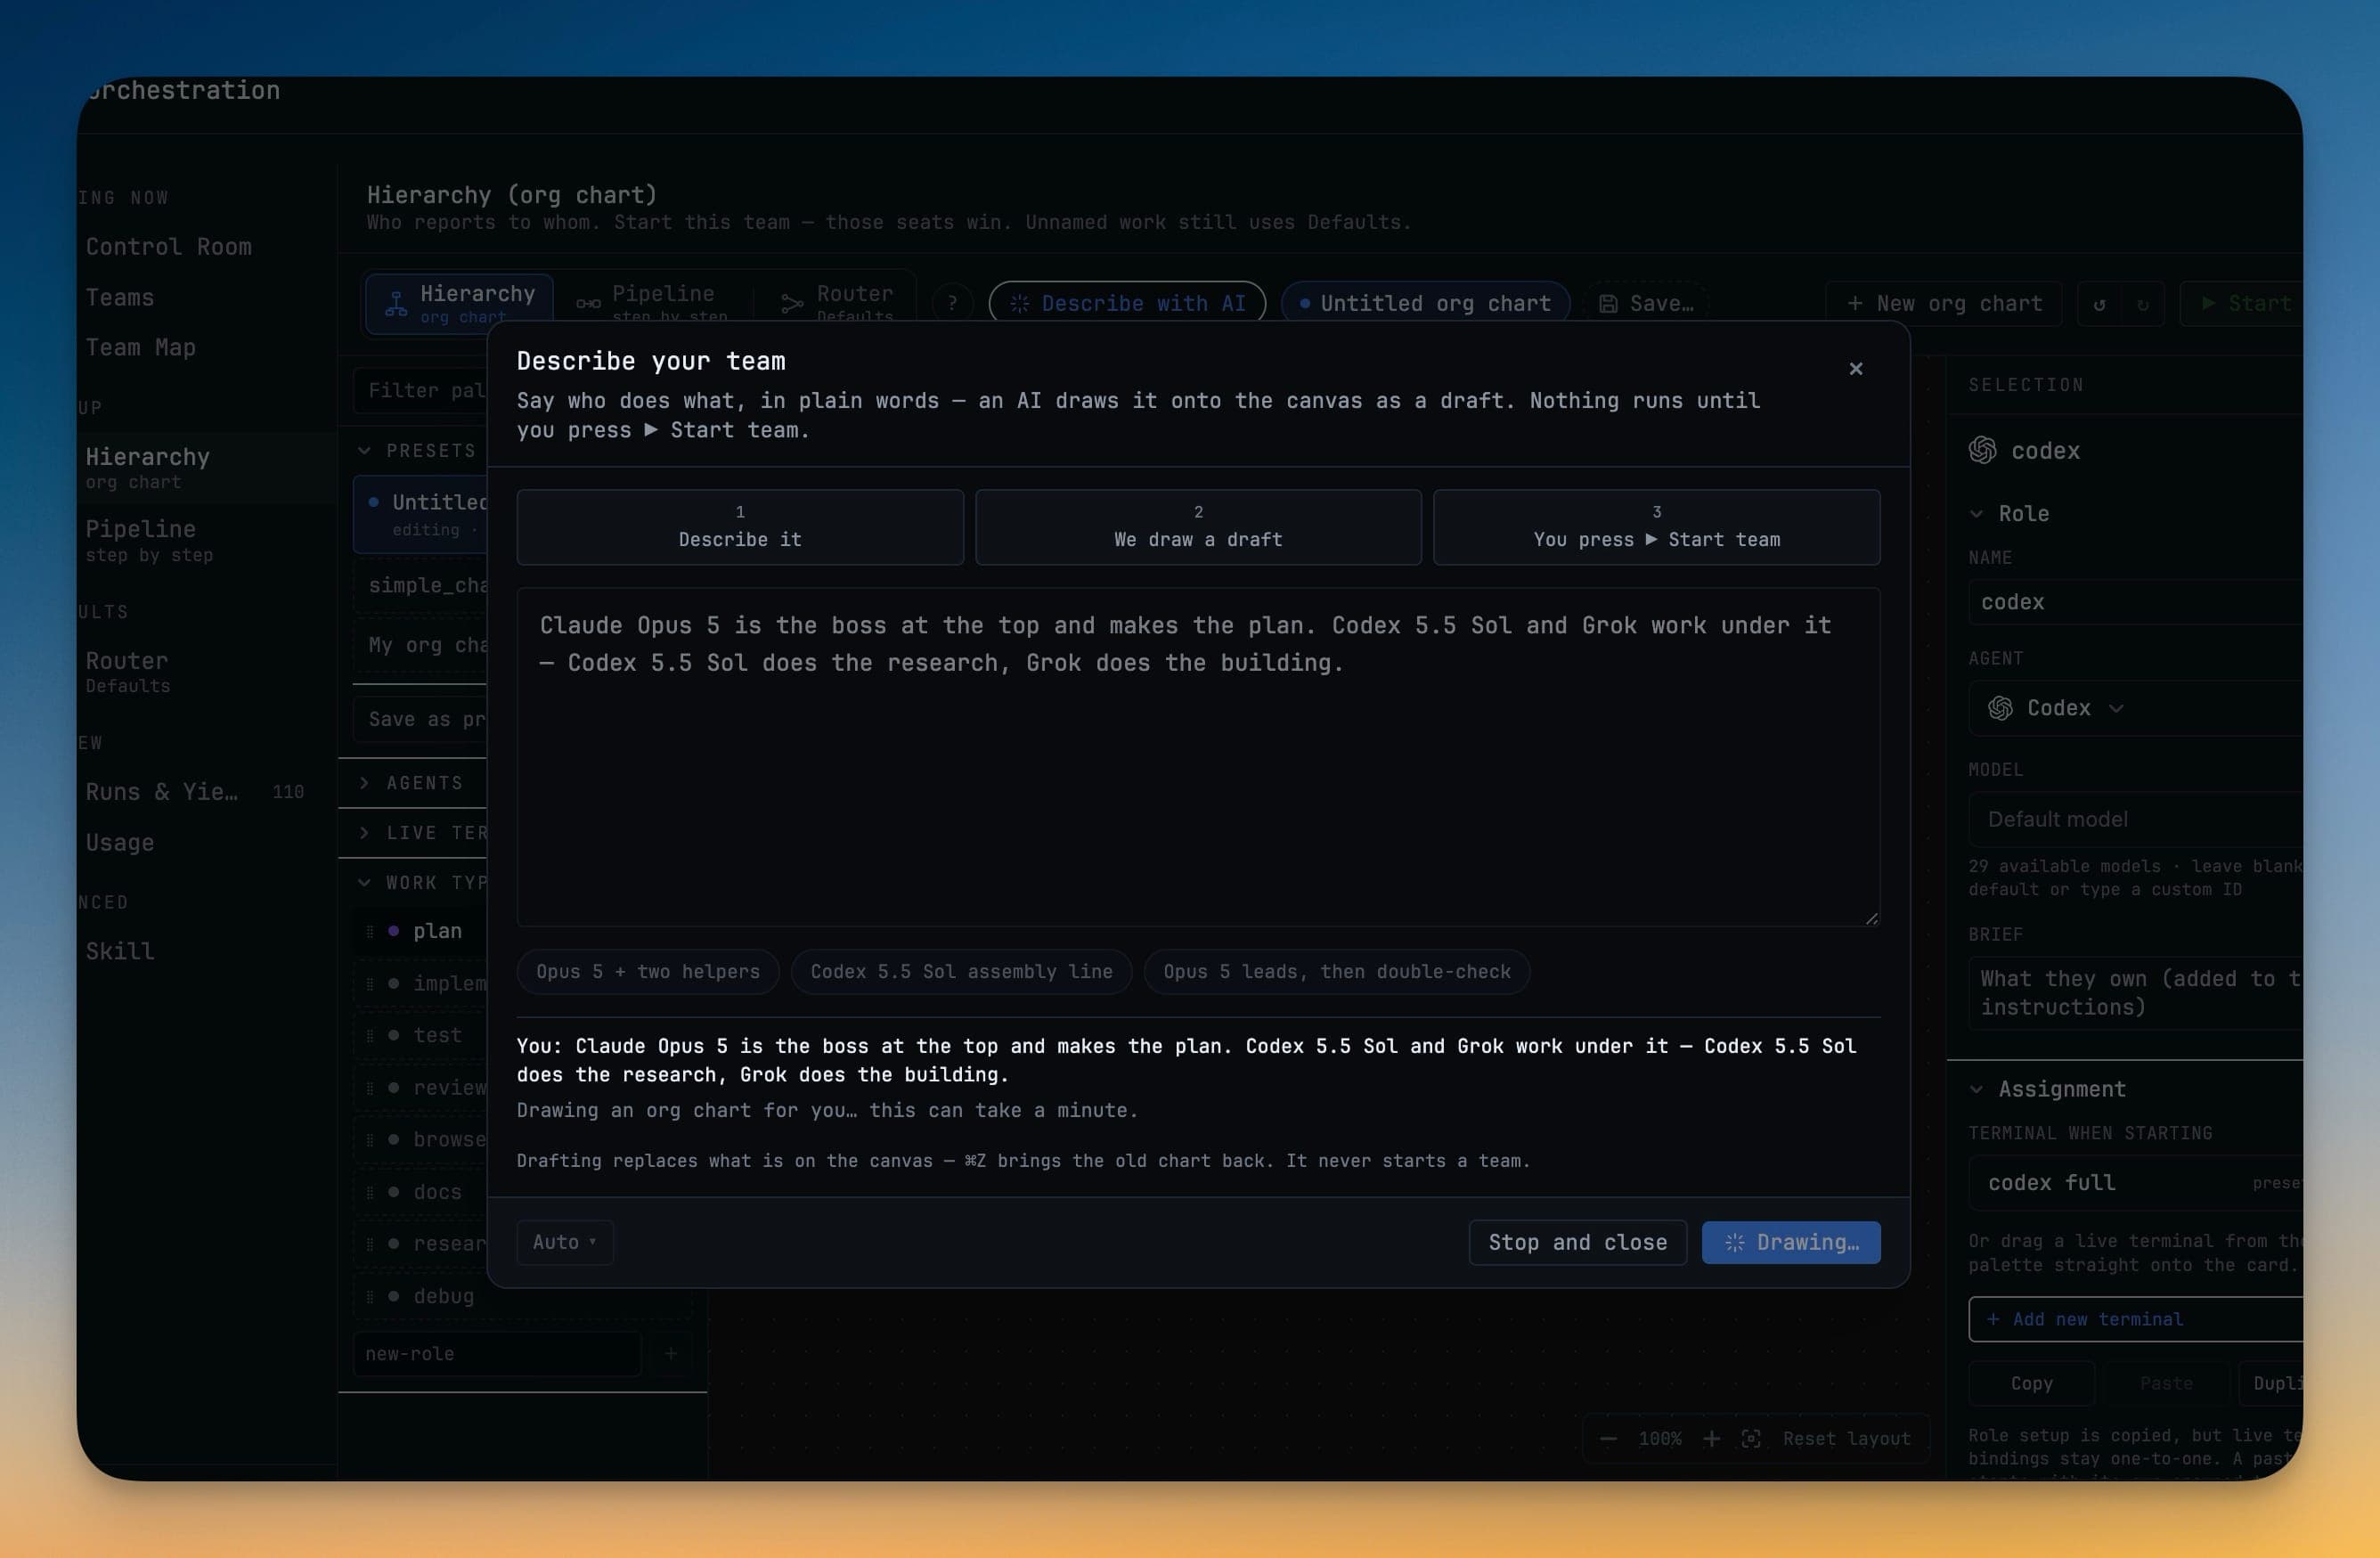Viewport: 2380px width, 1558px height.
Task: Select the Untitled editing preset
Action: click(x=421, y=514)
